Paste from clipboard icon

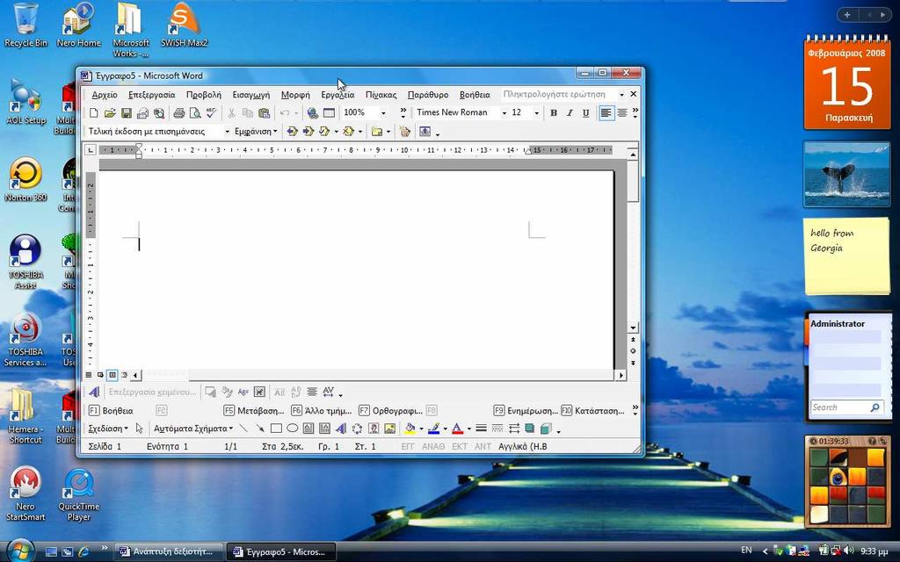(264, 113)
